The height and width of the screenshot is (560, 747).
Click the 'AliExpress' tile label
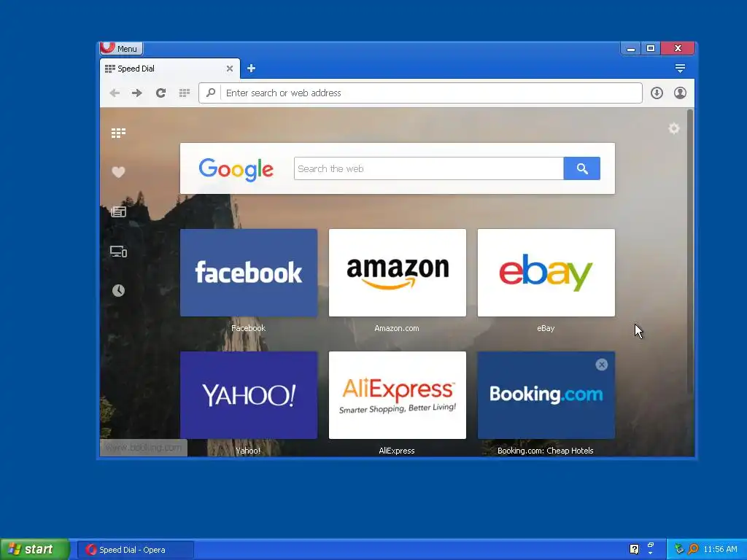point(397,451)
